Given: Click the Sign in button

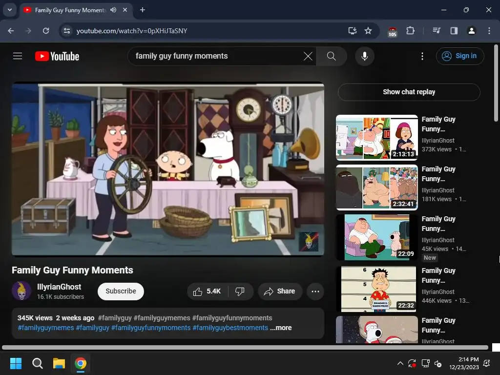Looking at the screenshot, I should click(460, 56).
